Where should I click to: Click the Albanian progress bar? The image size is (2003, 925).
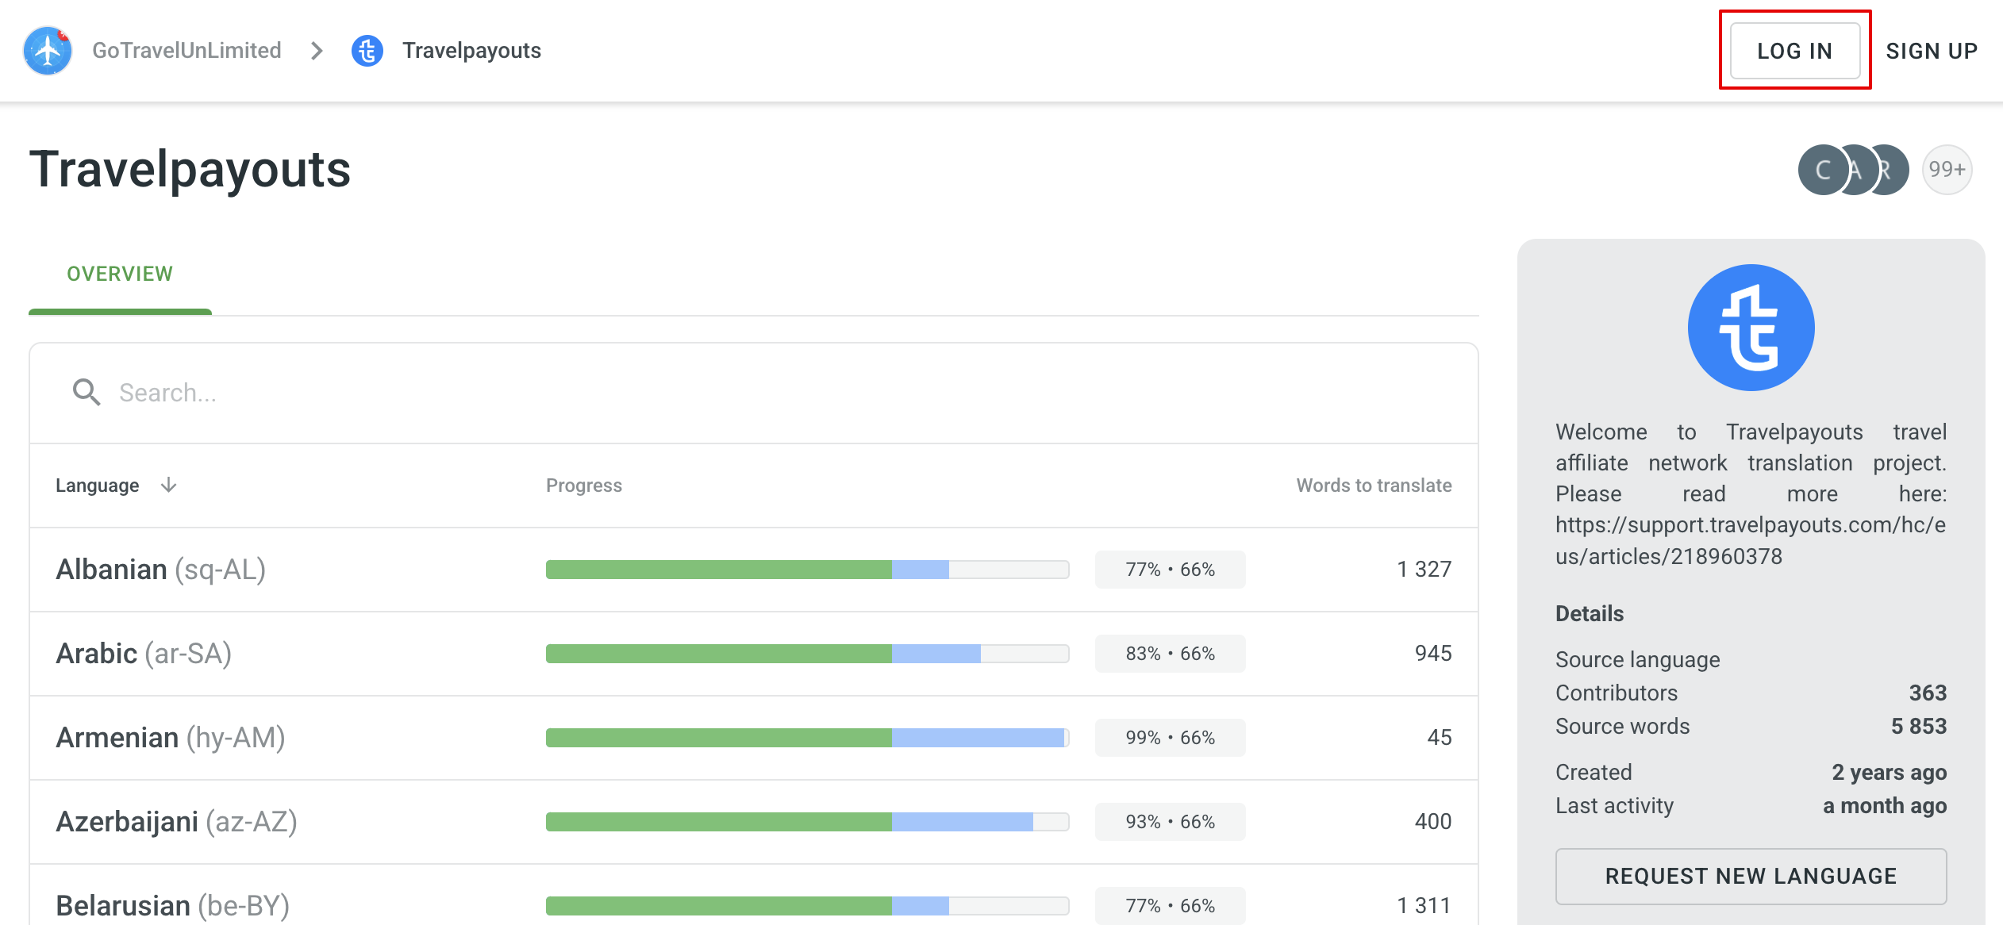coord(807,569)
